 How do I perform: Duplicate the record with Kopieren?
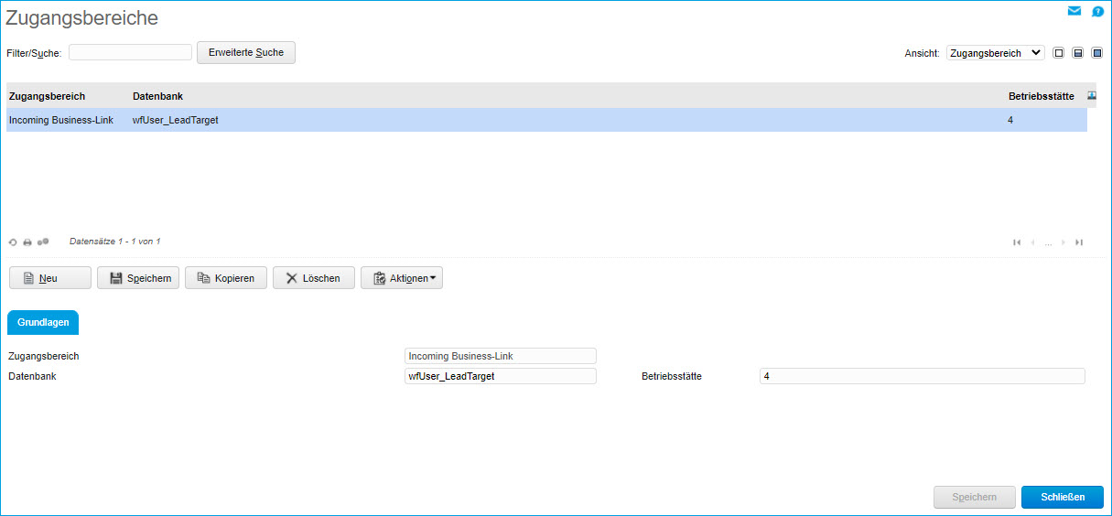pyautogui.click(x=226, y=278)
